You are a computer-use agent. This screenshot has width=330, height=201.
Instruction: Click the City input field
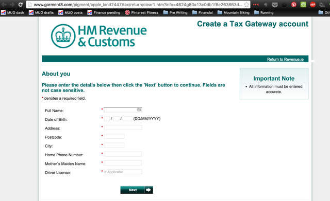114,145
